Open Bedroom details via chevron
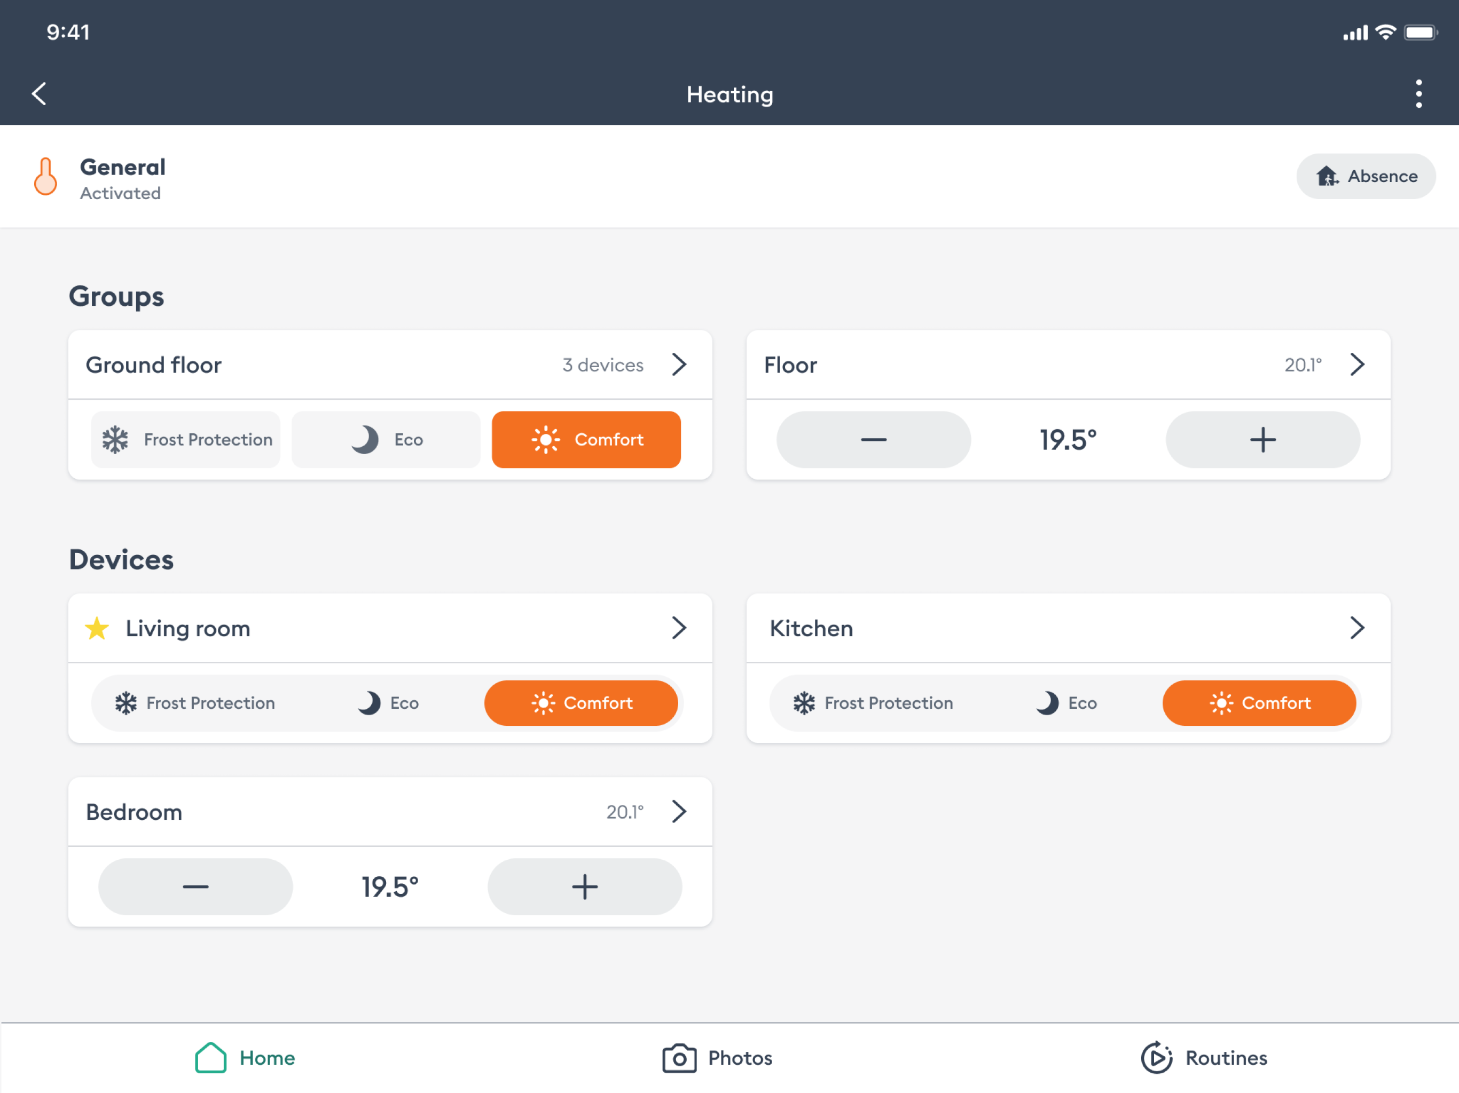1459x1093 pixels. click(x=679, y=812)
